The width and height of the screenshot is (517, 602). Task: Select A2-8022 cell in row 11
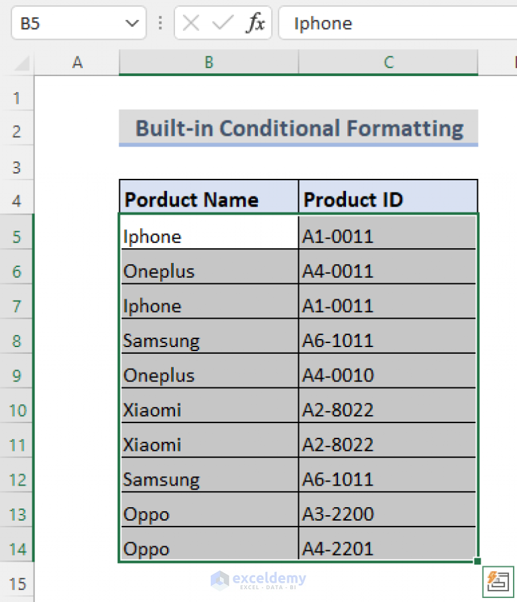(x=388, y=441)
